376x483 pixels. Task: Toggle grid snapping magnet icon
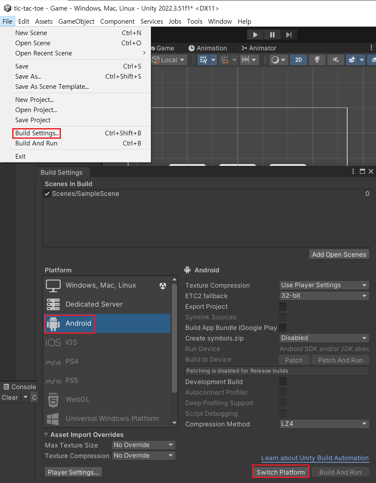[225, 60]
